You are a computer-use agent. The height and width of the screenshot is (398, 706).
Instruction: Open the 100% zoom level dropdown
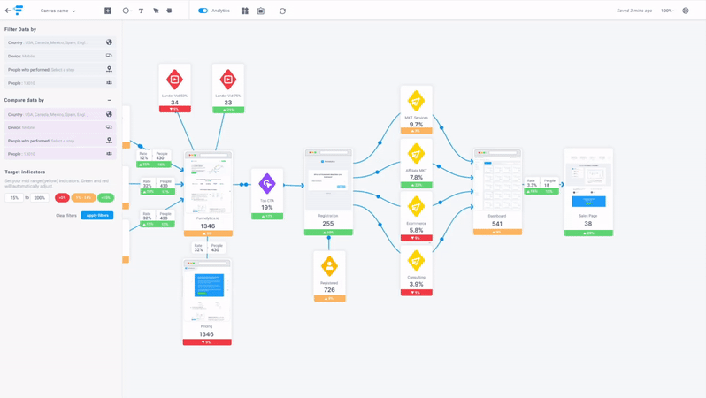click(x=668, y=11)
